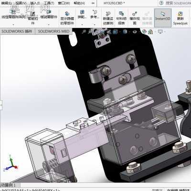This screenshot has width=191, height=191.
Task: Click the Hide/Show Items eye icon
Action: (x=135, y=32)
